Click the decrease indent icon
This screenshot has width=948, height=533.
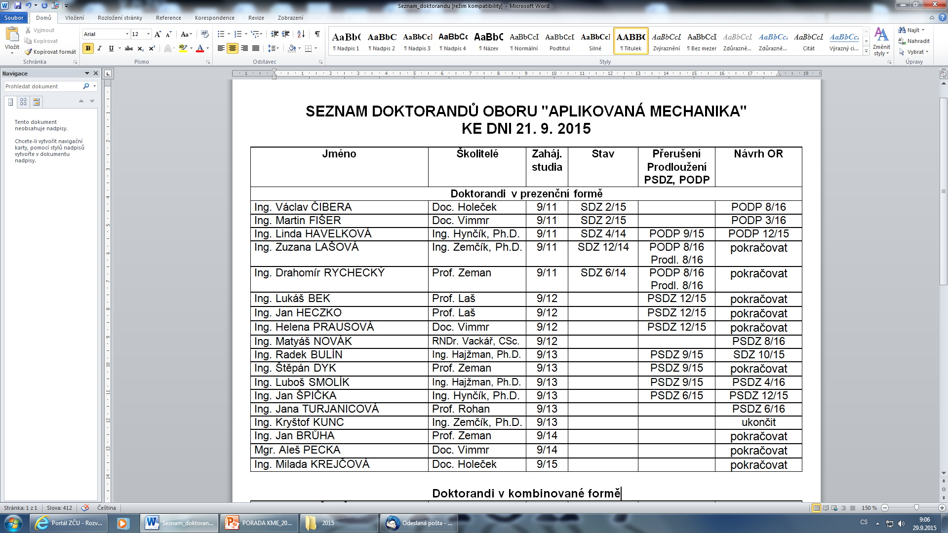pos(275,34)
